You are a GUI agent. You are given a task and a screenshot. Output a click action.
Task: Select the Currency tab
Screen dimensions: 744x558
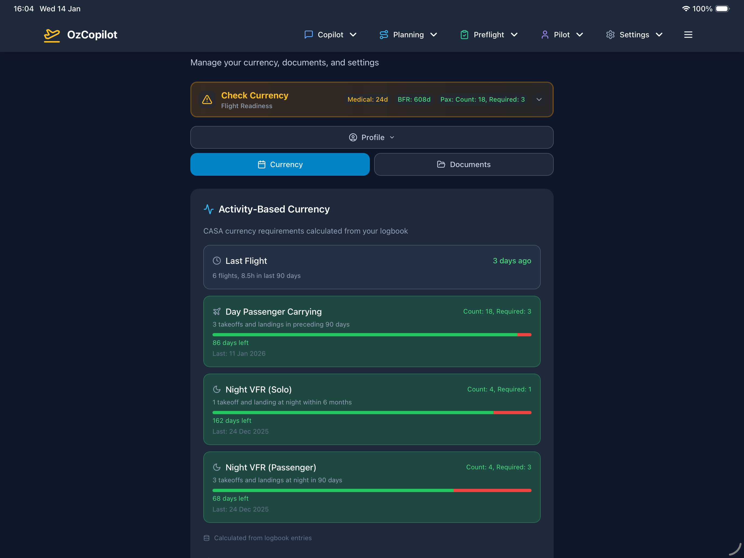coord(280,164)
